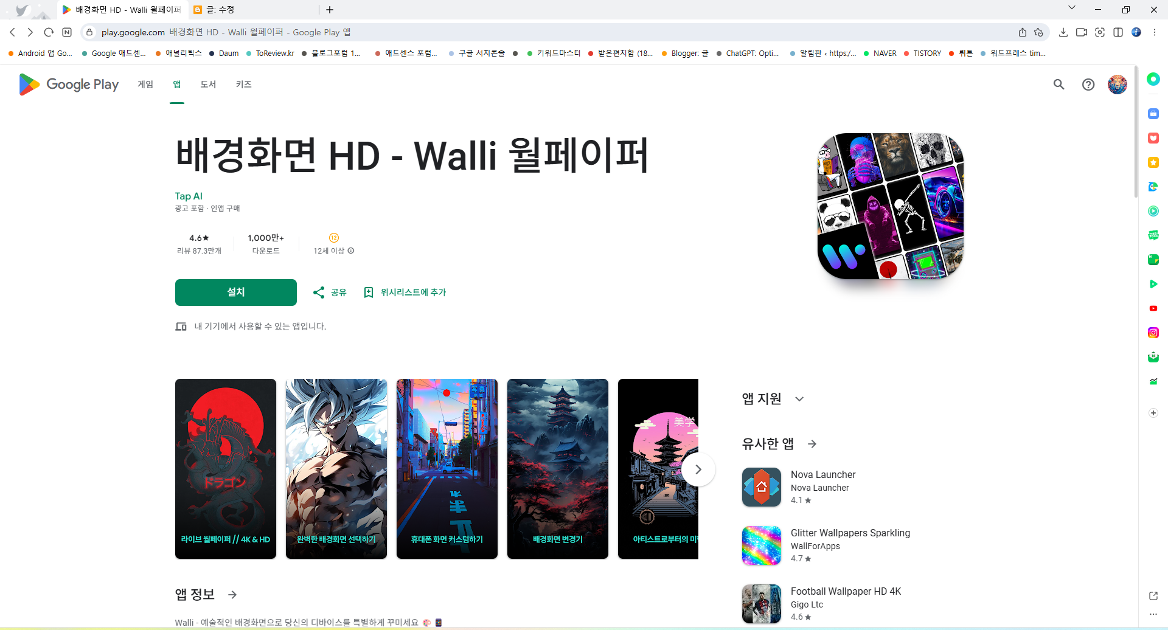Open the Naver Mail envelope sidebar icon

[x=1153, y=357]
